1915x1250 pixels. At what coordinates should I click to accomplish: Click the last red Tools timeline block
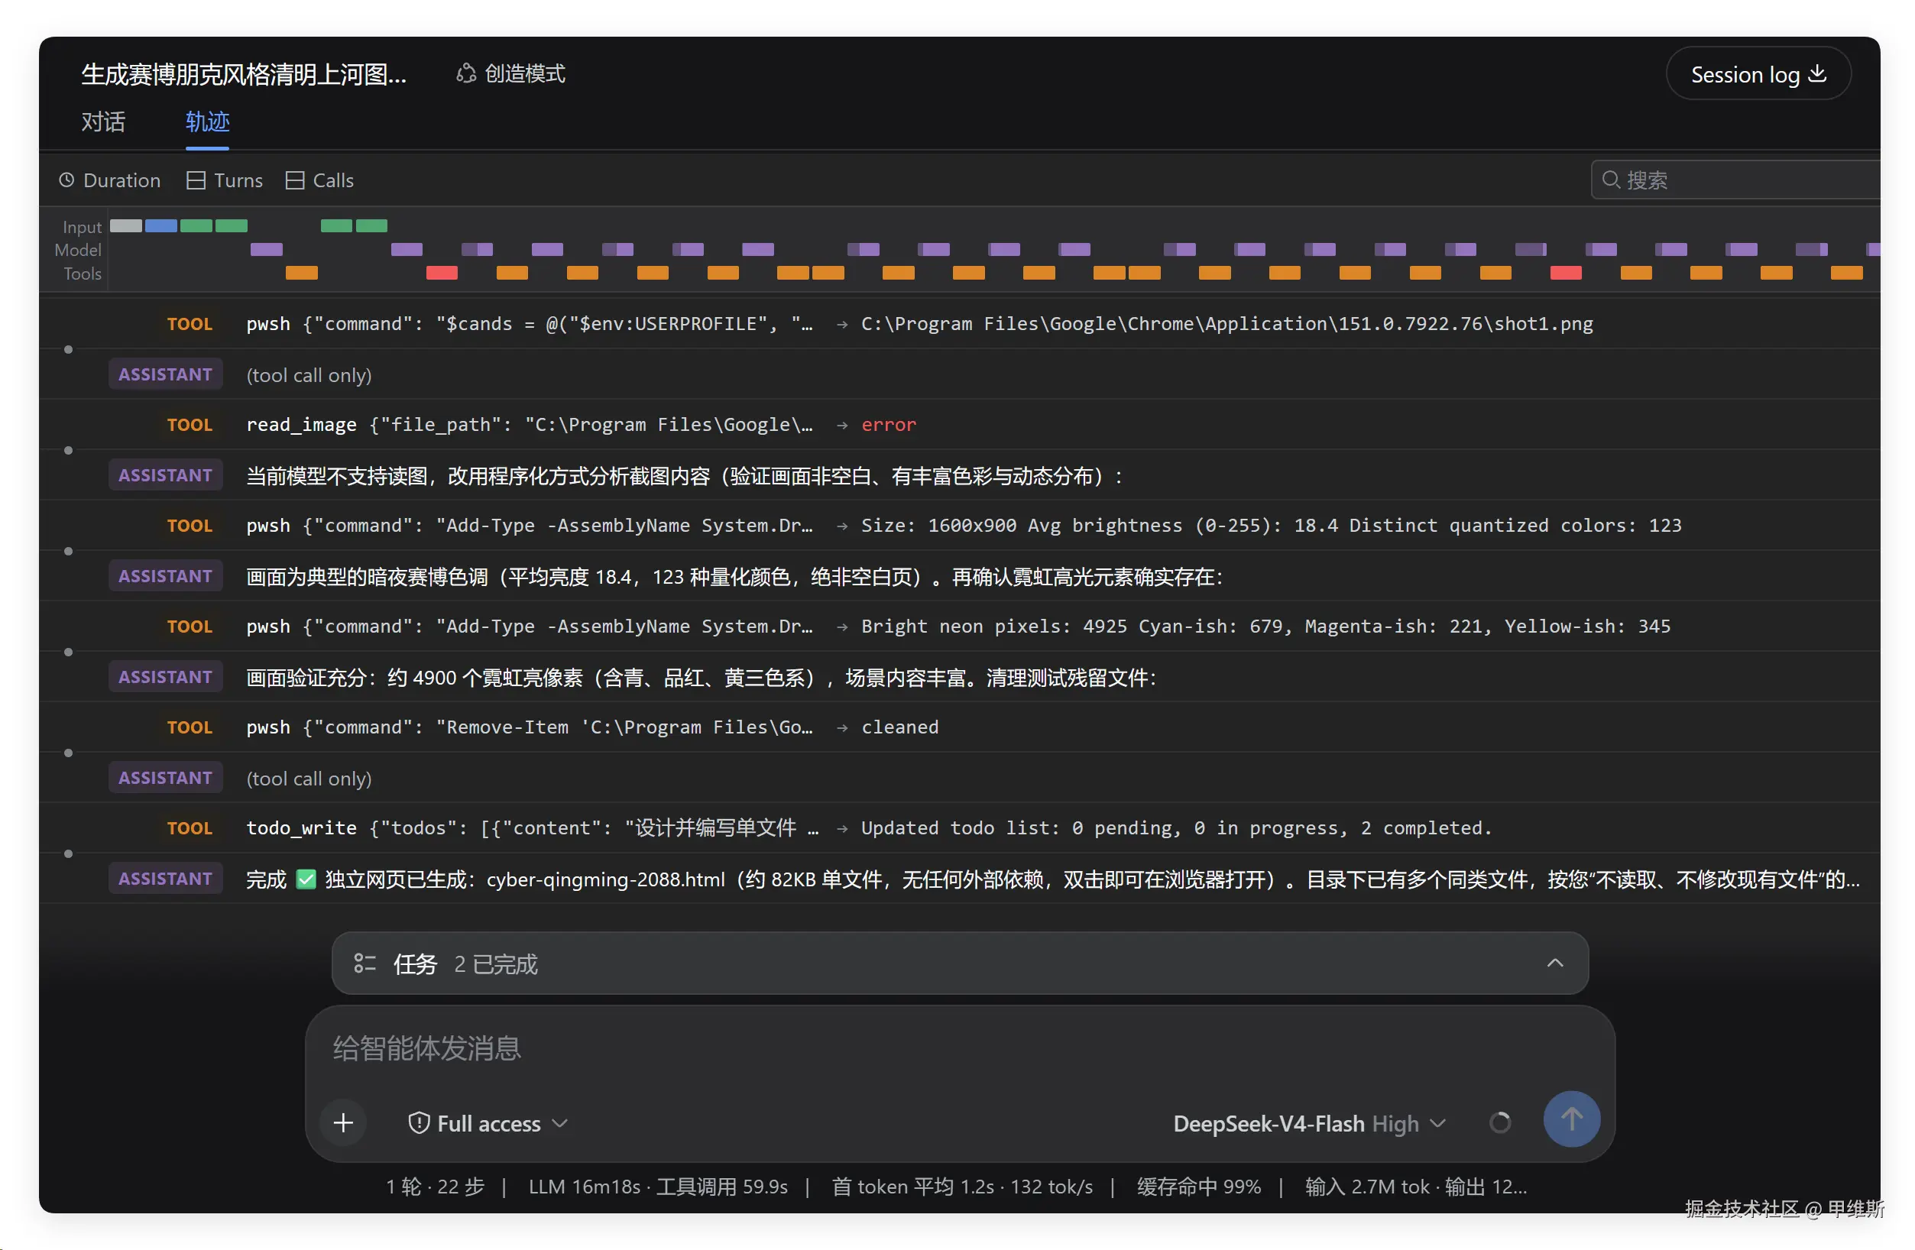(1565, 273)
